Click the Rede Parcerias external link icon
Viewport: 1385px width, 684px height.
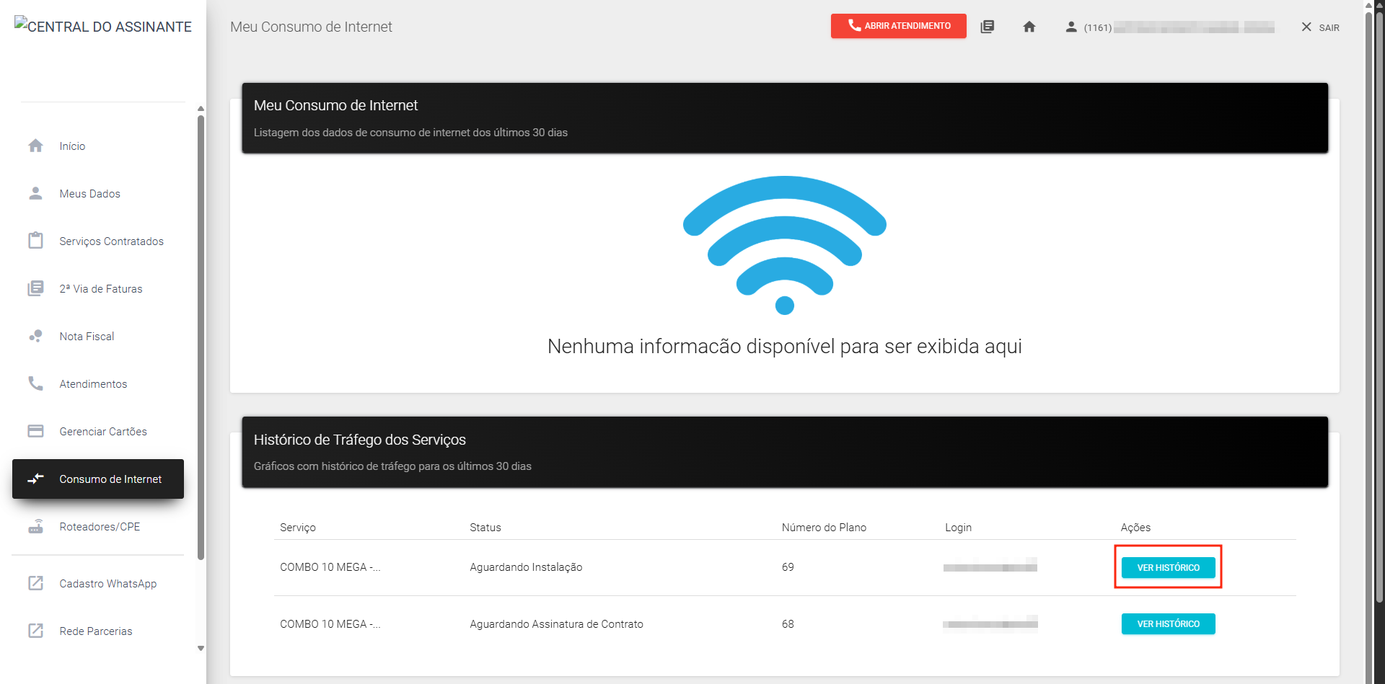35,631
